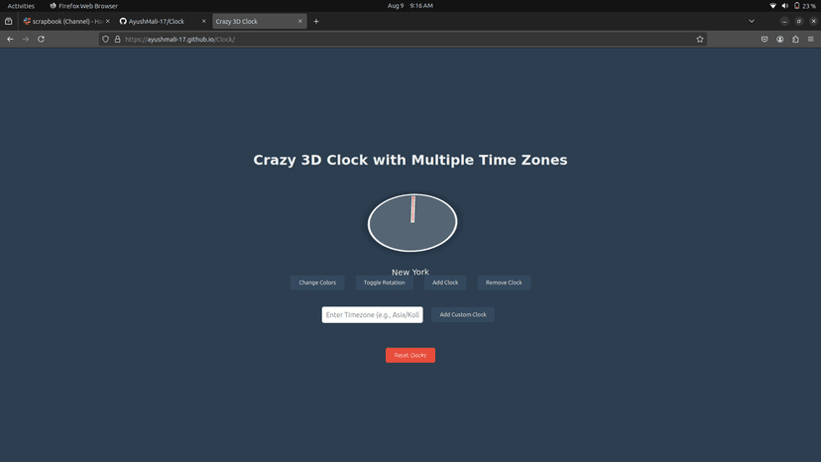The width and height of the screenshot is (821, 462).
Task: Open the system status menu
Action: [792, 6]
